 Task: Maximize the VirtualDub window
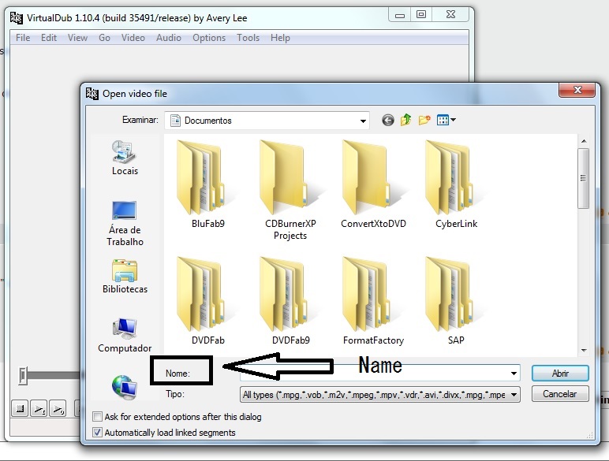pyautogui.click(x=421, y=15)
